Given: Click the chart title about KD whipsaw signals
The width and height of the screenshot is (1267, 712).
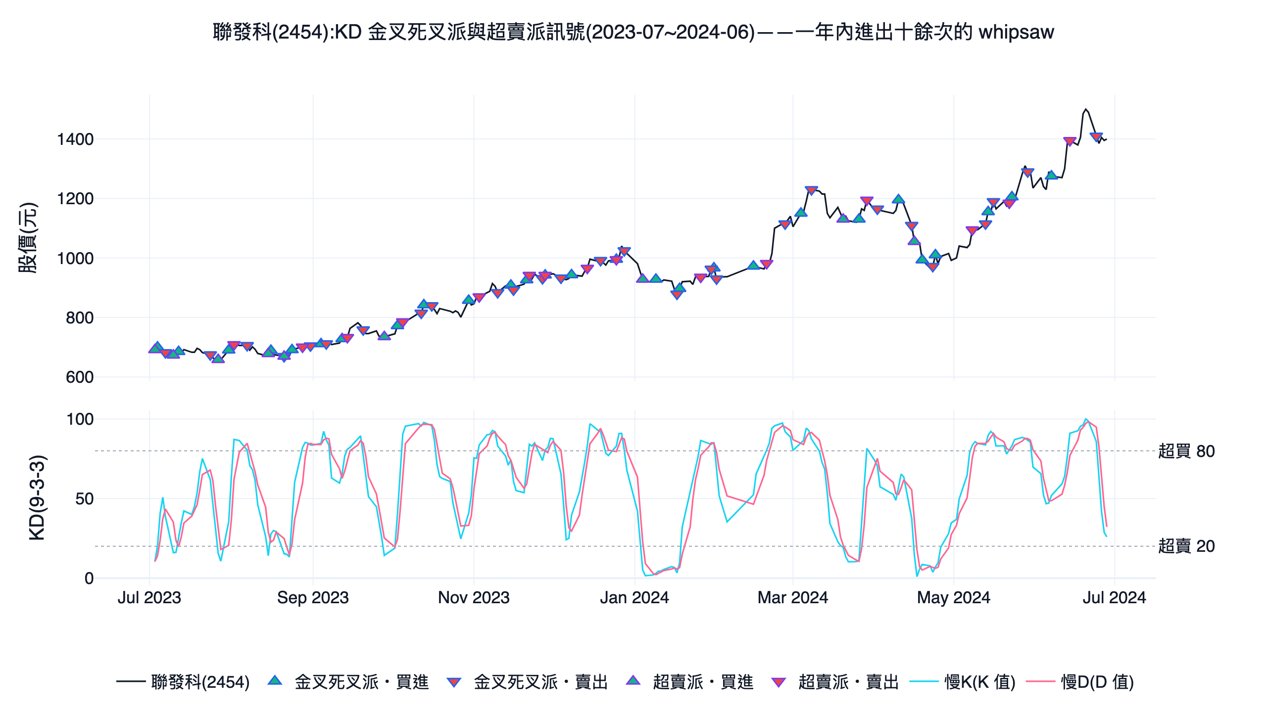Looking at the screenshot, I should click(x=633, y=32).
